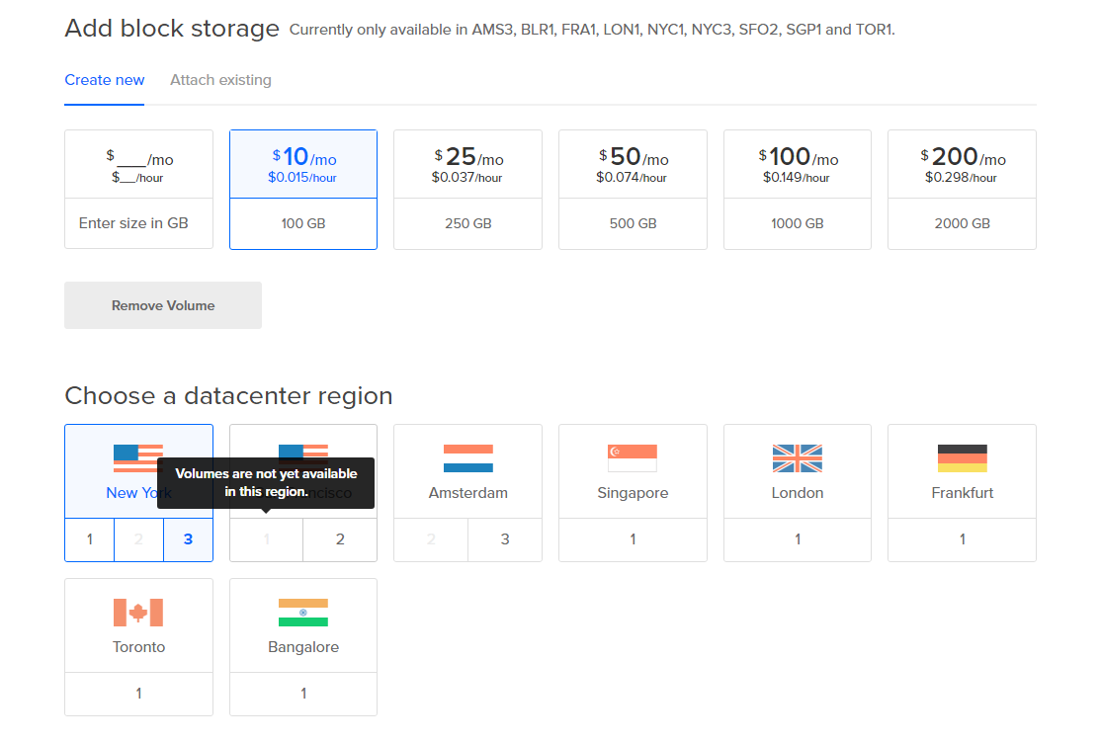Select the 100 GB storage plan
This screenshot has width=1100, height=743.
(x=302, y=190)
